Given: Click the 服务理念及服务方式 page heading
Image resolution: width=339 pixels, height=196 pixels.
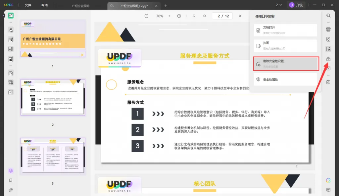Looking at the screenshot, I should pyautogui.click(x=205, y=56).
